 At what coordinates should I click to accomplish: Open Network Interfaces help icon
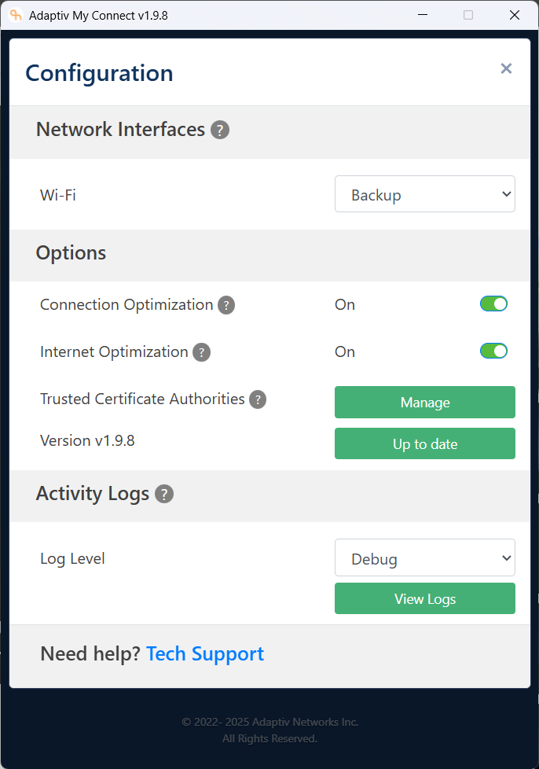point(220,130)
